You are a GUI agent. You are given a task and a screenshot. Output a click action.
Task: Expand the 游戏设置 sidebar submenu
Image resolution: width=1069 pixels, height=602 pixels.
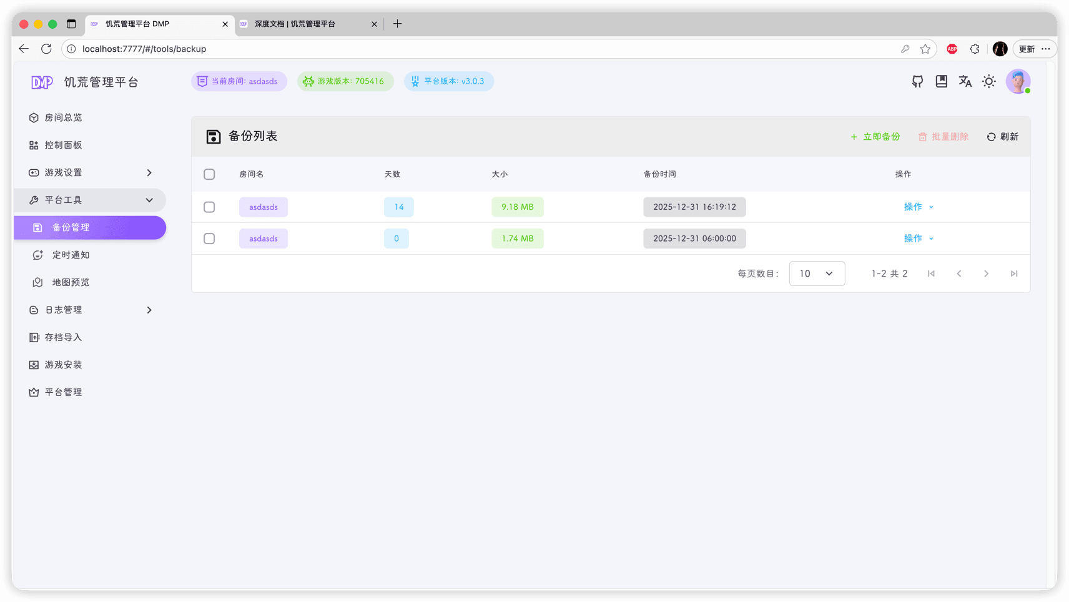(x=90, y=172)
